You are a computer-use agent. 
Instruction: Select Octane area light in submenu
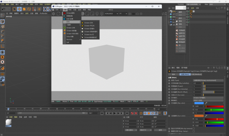click(90, 29)
